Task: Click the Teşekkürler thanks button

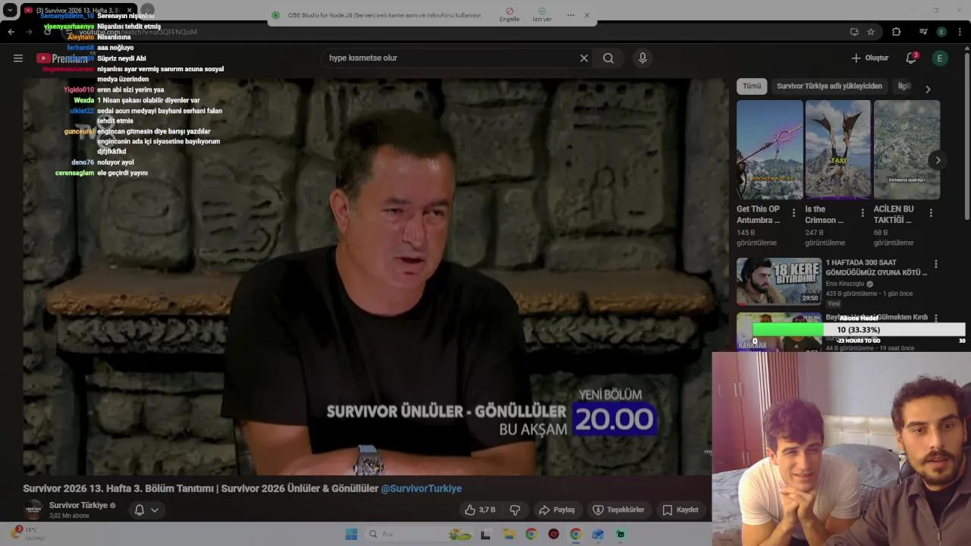Action: (618, 510)
